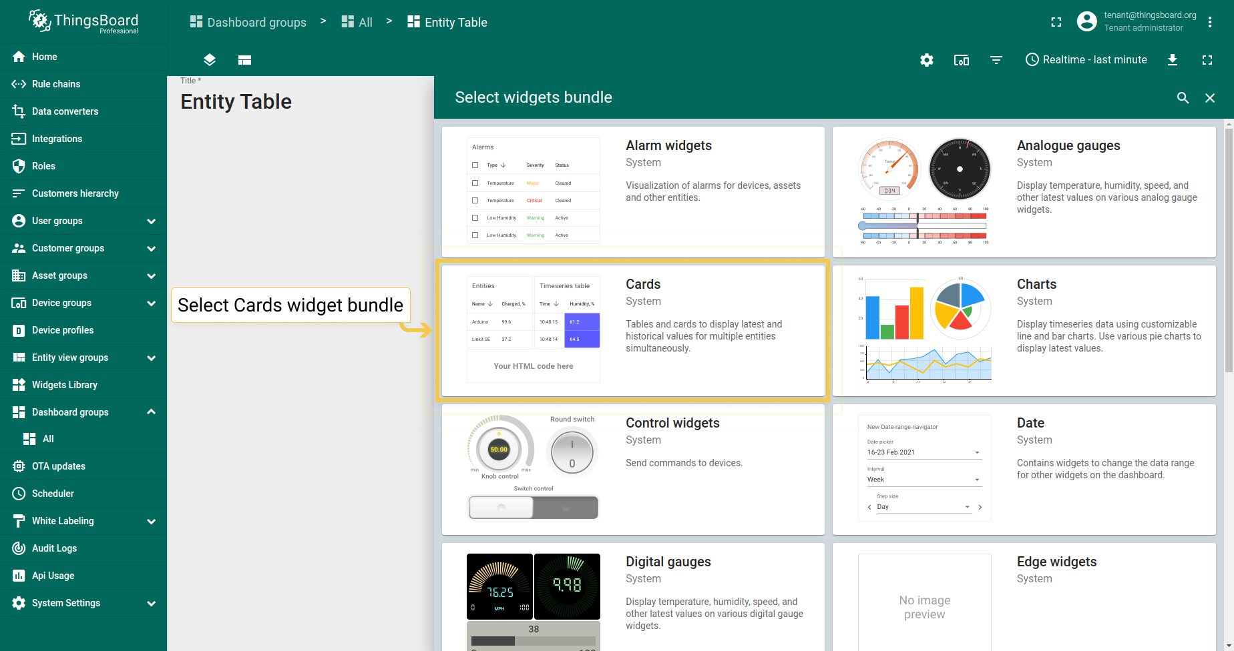This screenshot has width=1234, height=651.
Task: Click the download export dashboard icon
Action: coord(1173,60)
